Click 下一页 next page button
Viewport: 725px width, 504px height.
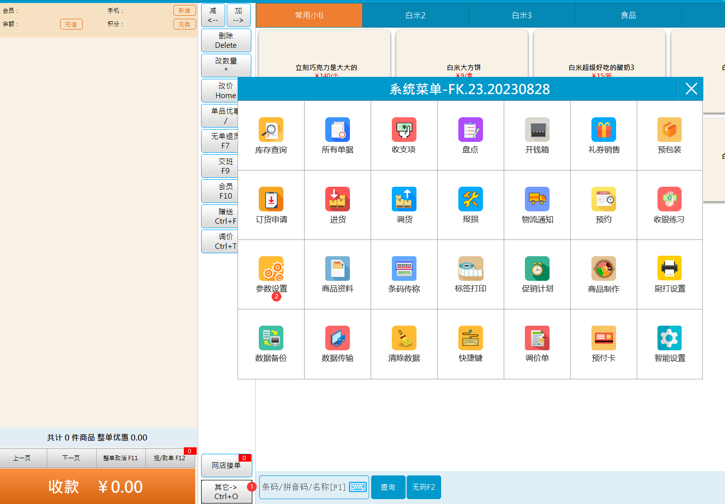point(71,458)
